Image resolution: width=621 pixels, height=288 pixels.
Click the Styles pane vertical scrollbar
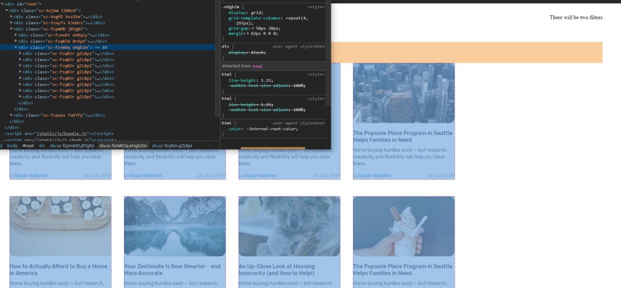coord(328,52)
